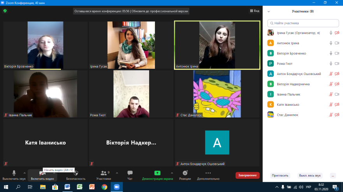This screenshot has height=192, width=343.
Task: Toggle microphone for Вікторія Бровченко in list
Action: (x=331, y=53)
